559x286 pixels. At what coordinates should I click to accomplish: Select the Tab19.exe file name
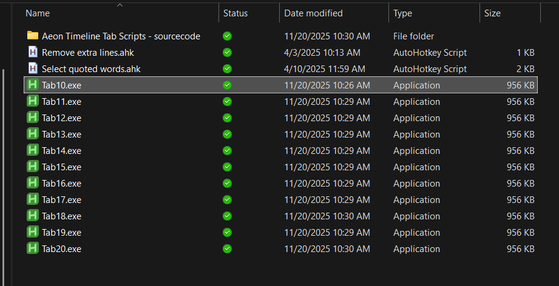click(x=61, y=232)
